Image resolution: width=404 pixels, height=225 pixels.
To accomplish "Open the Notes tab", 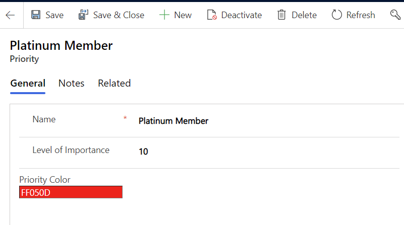I will (x=71, y=84).
